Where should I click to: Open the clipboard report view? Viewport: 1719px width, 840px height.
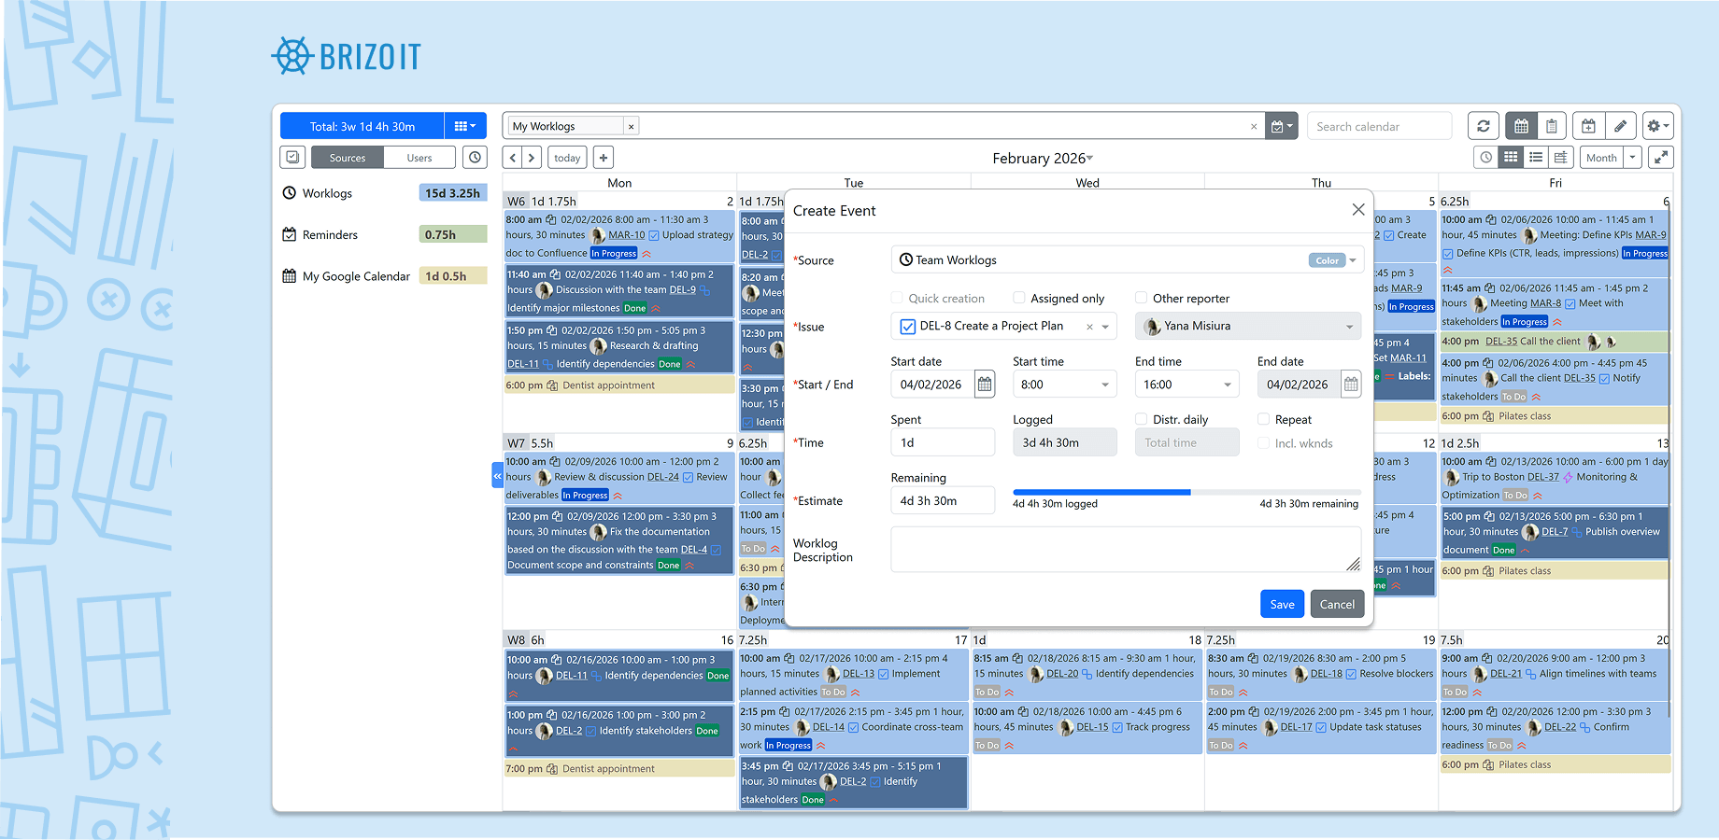[1552, 125]
